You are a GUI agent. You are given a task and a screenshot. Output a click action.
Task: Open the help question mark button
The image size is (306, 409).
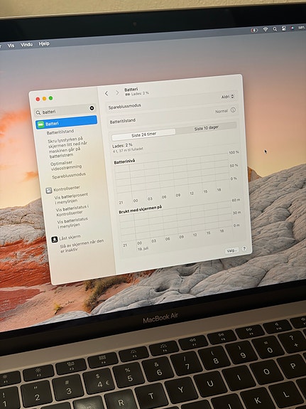pyautogui.click(x=244, y=248)
